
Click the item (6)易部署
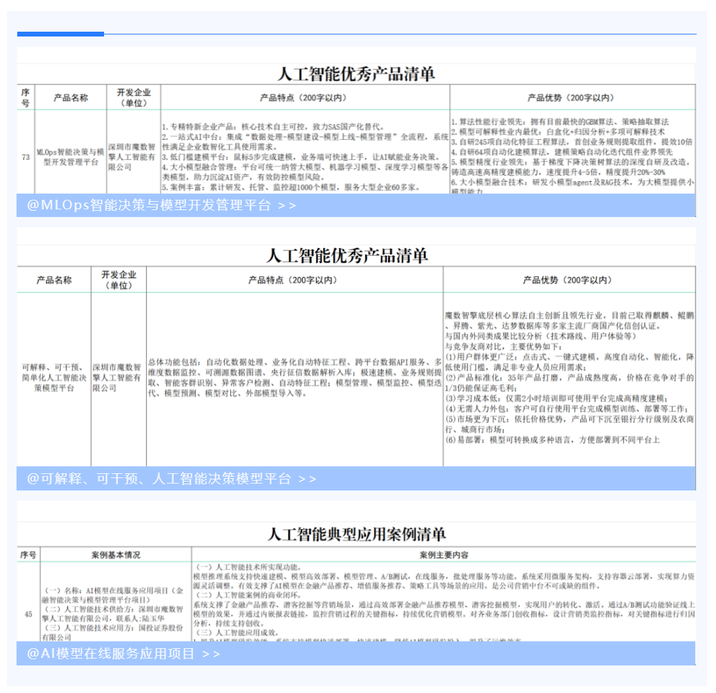553,440
